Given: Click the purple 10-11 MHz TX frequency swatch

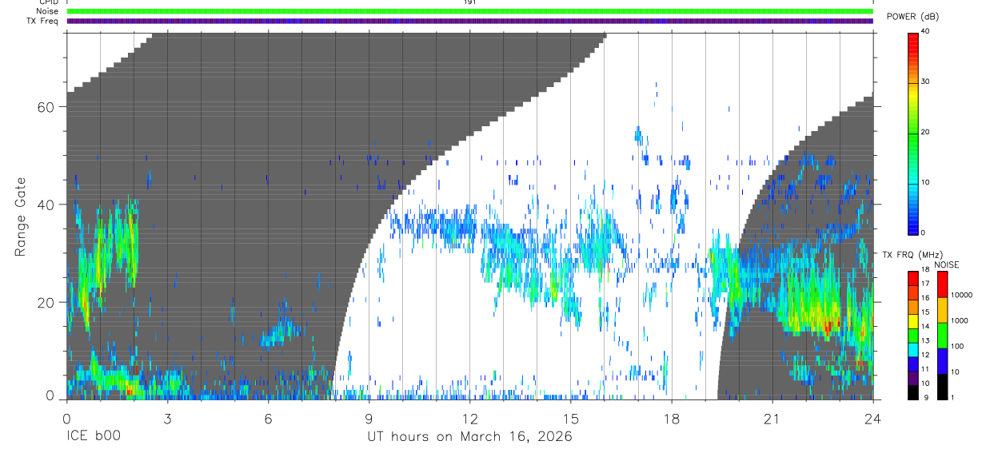Looking at the screenshot, I should (912, 376).
